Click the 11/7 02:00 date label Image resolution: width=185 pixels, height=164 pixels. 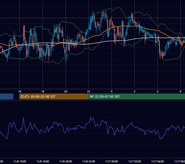click(x=134, y=161)
